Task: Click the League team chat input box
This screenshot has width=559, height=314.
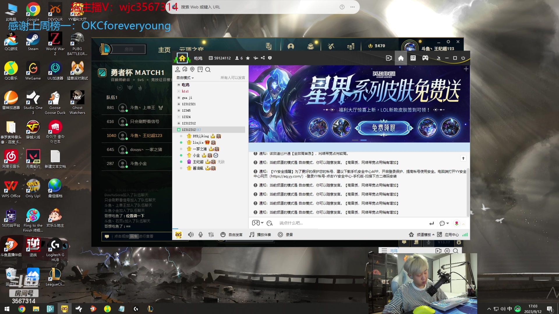Action: click(x=137, y=236)
